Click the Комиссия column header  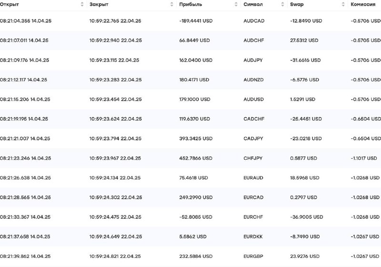pyautogui.click(x=363, y=4)
